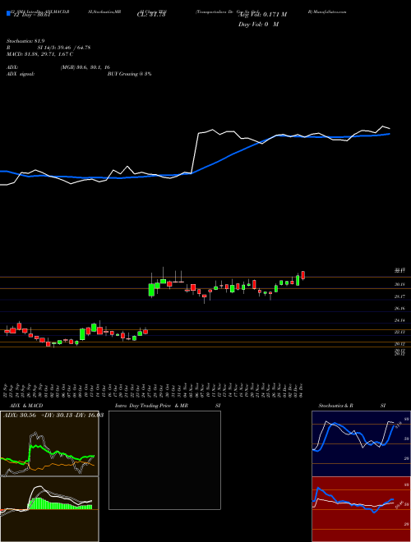The width and height of the screenshot is (411, 542).
Task: Click the '(MGR) 30.6, 30.1, 16' ADX values
Action: click(85, 67)
